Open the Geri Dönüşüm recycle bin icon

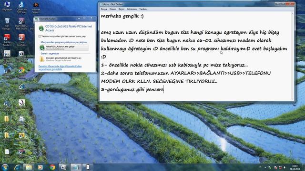click(7, 24)
